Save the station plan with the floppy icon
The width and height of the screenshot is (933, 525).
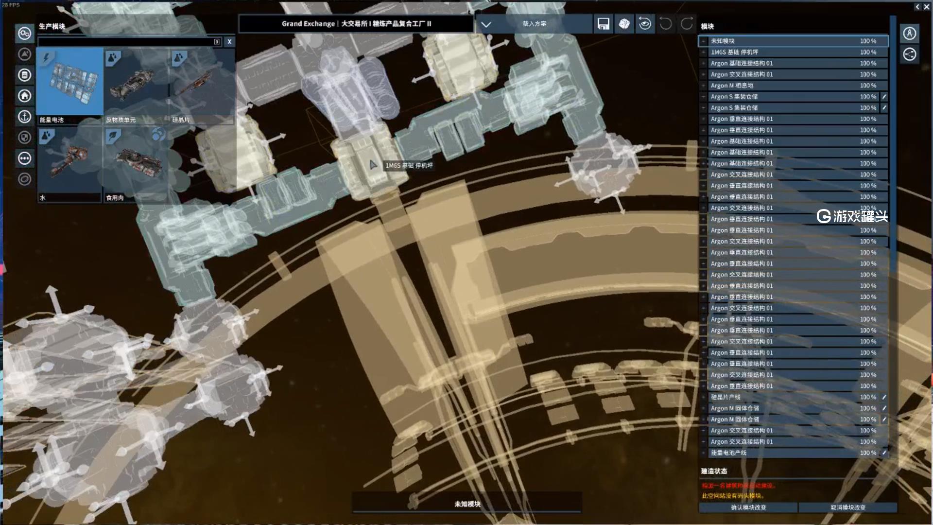tap(604, 24)
